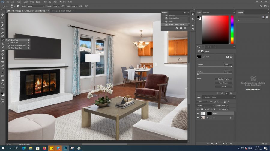The image size is (270, 151).
Task: Switch to the Fire 5.jpg document tab
Action: pyautogui.click(x=61, y=11)
